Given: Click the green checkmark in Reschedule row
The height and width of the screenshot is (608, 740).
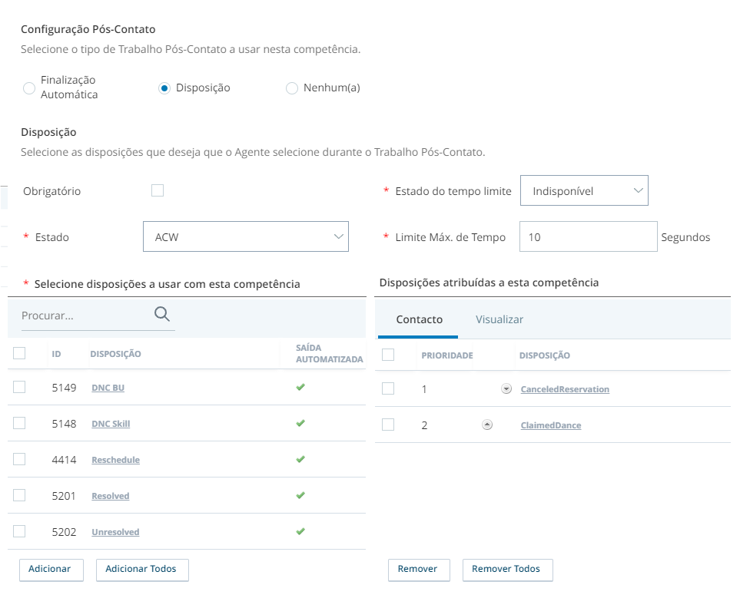Looking at the screenshot, I should (300, 458).
